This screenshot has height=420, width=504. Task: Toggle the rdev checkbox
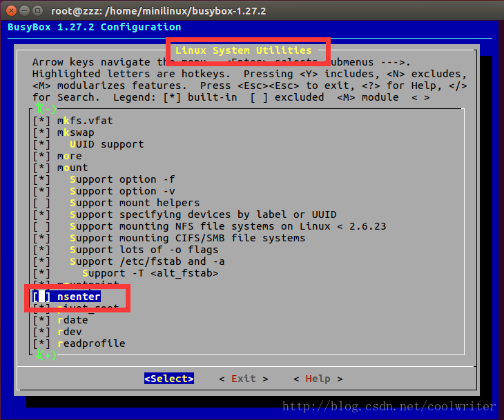click(x=41, y=332)
